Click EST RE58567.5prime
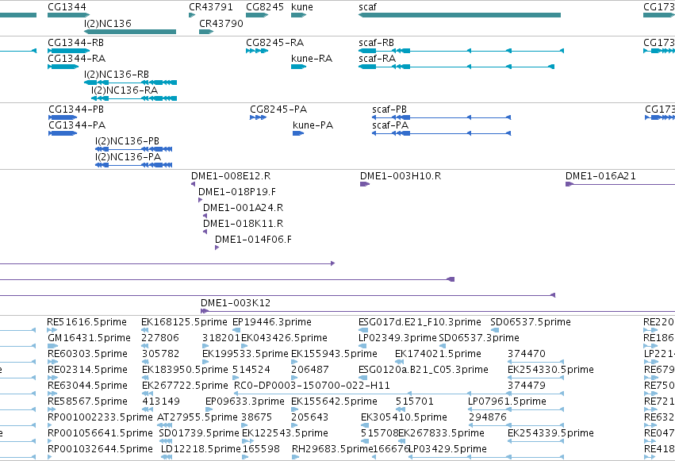The width and height of the screenshot is (675, 461). point(52,409)
